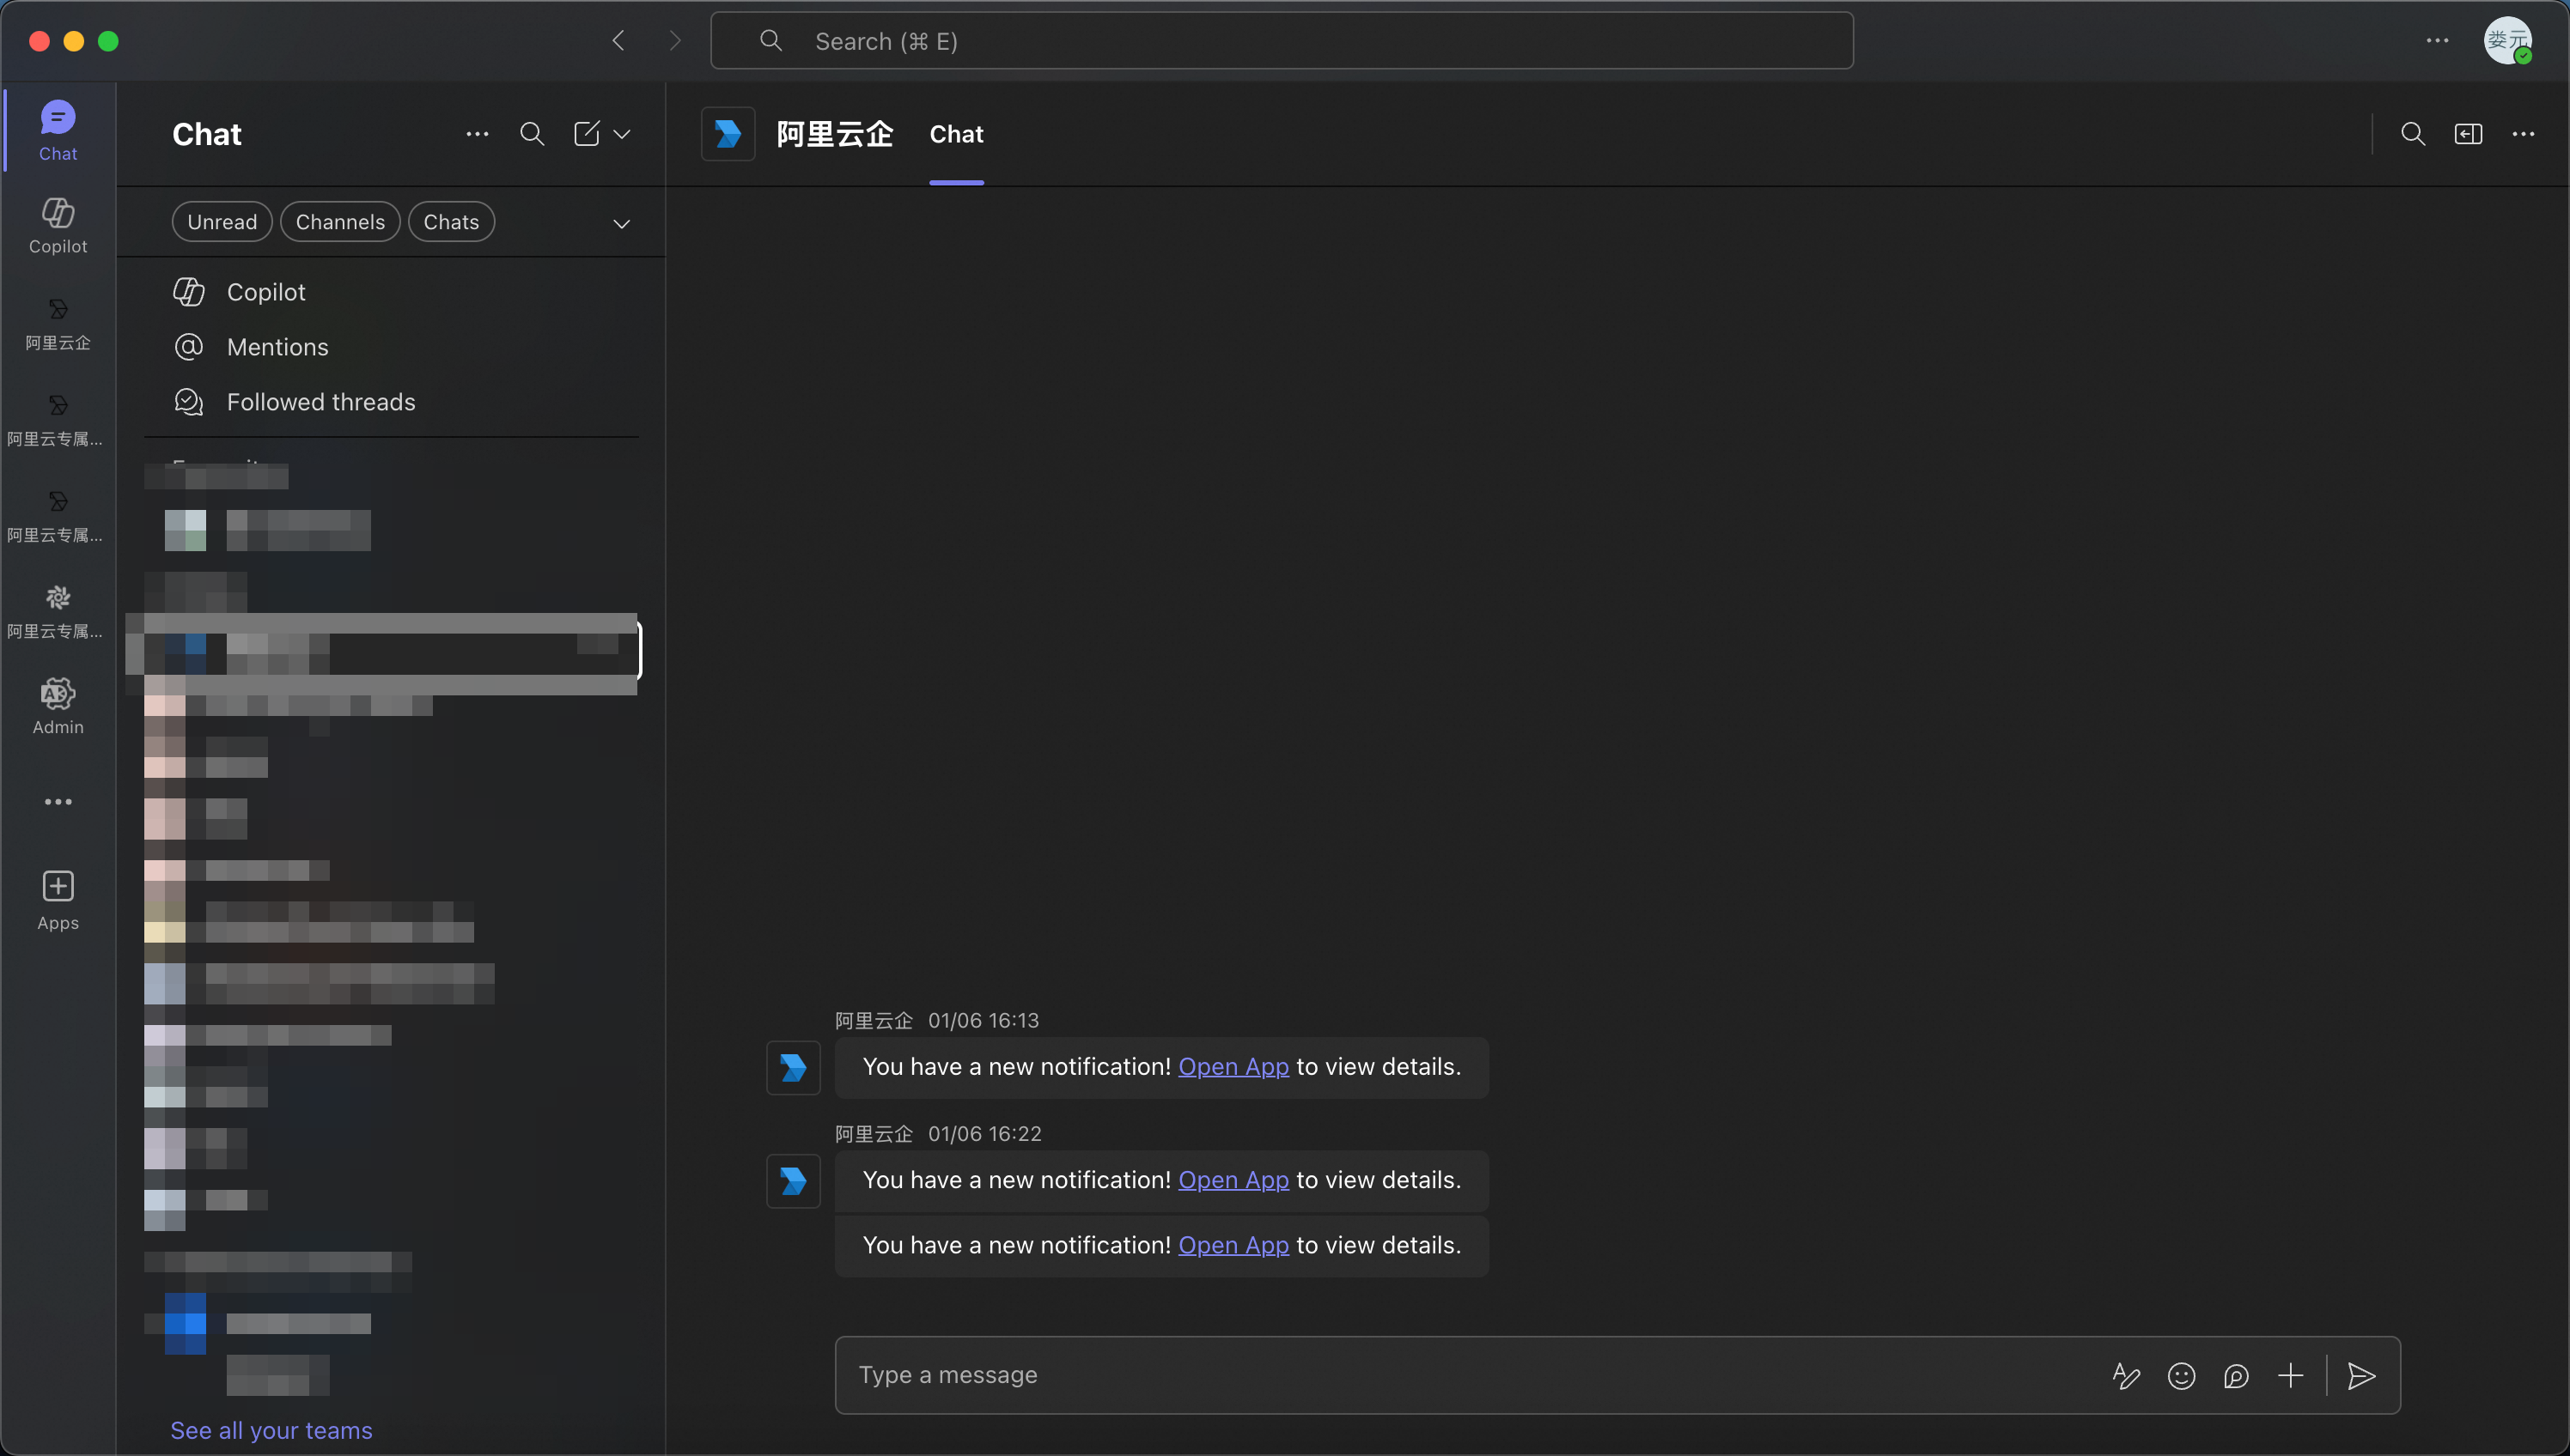
Task: Toggle the Unread filter chip
Action: [222, 222]
